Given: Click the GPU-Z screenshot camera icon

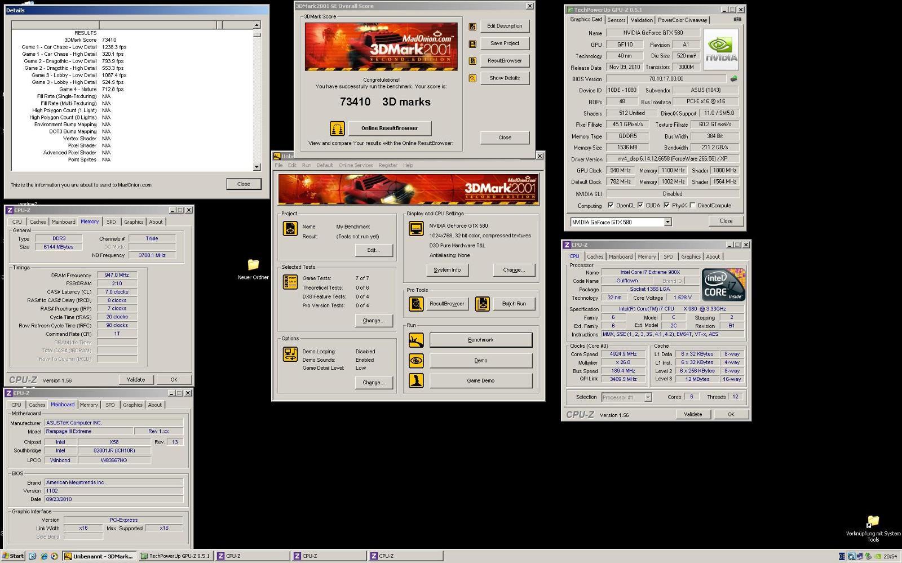Looking at the screenshot, I should (x=737, y=19).
